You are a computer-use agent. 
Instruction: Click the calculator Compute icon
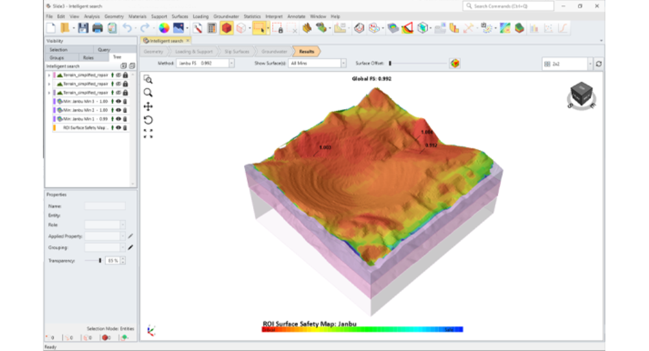[x=212, y=28]
